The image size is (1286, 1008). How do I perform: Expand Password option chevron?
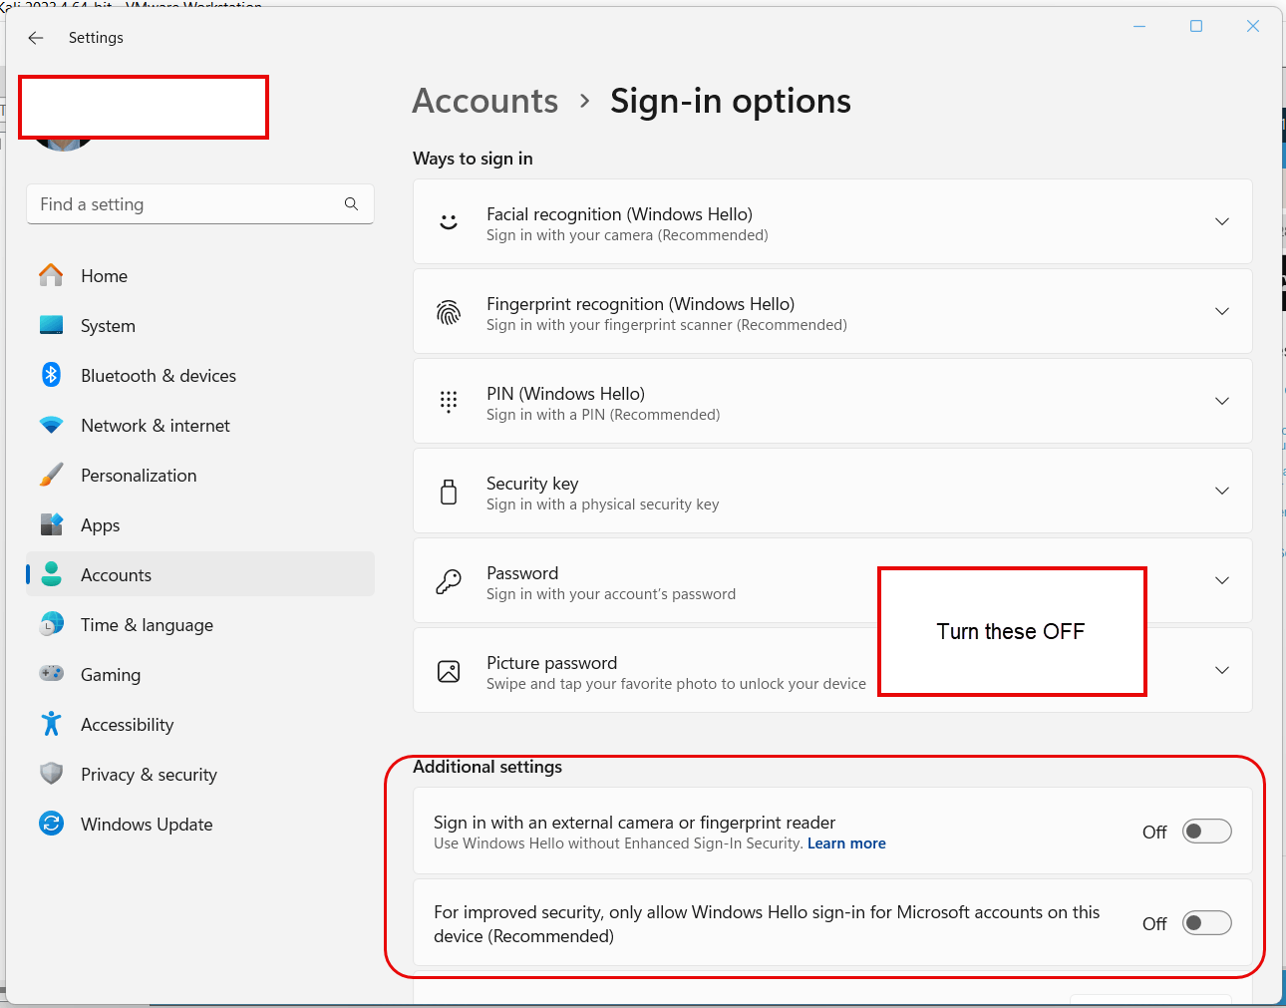[1222, 580]
